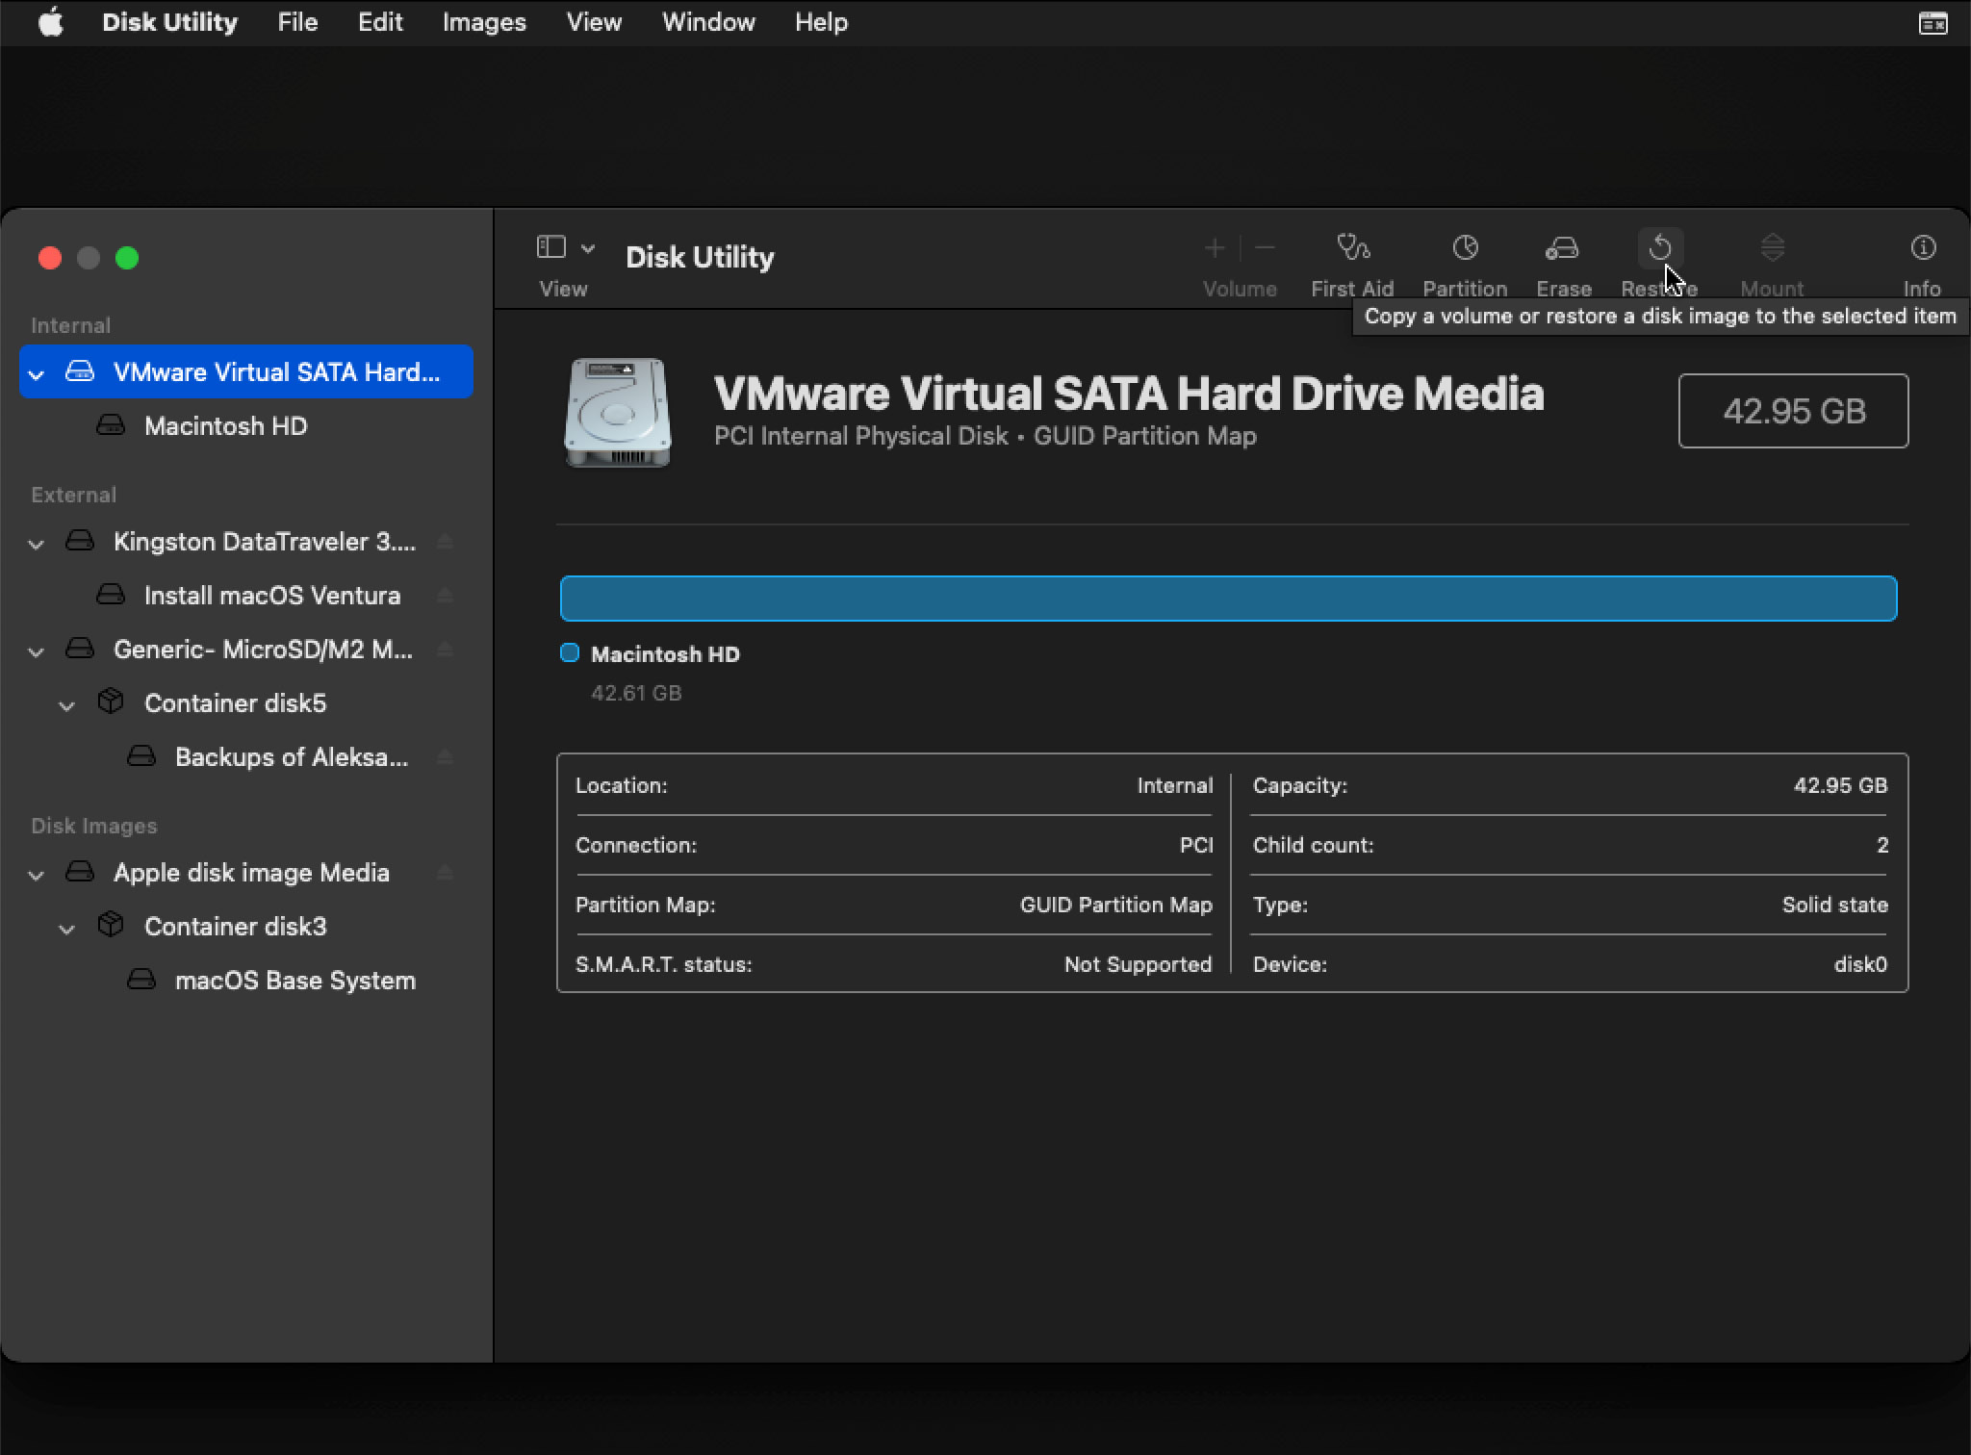Select Macintosh HD in the sidebar
1971x1455 pixels.
(226, 427)
